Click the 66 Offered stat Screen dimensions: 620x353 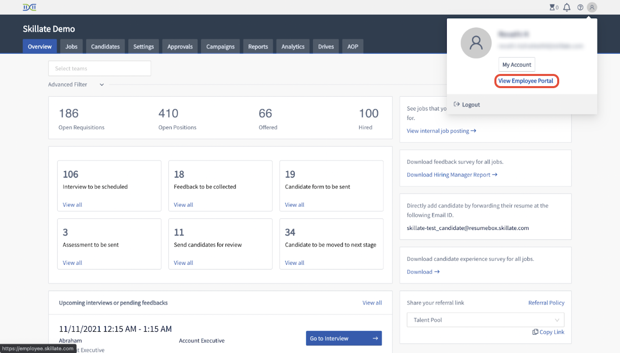point(268,119)
